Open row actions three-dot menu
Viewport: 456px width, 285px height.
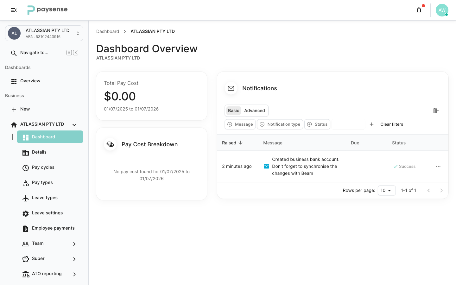pyautogui.click(x=438, y=166)
